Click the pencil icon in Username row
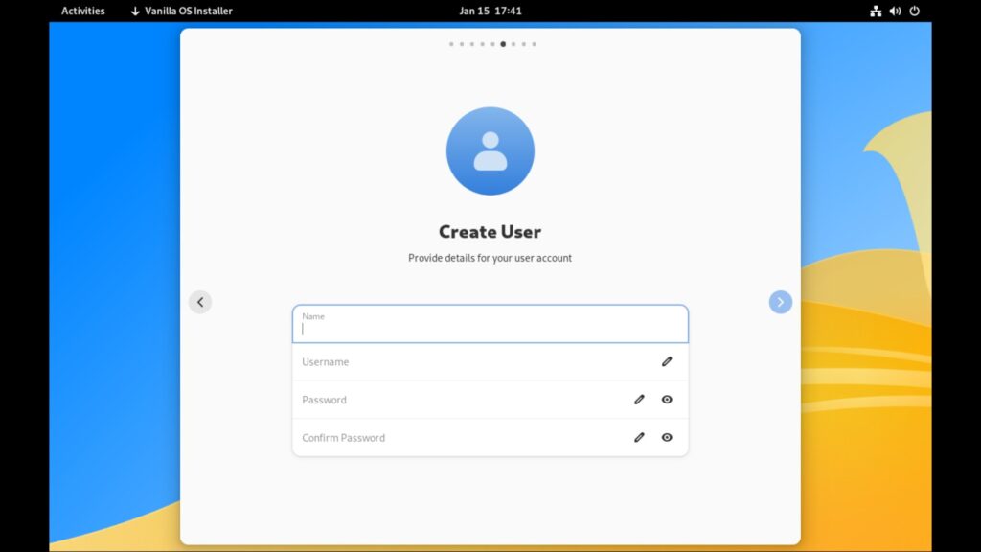981x552 pixels. coord(667,361)
